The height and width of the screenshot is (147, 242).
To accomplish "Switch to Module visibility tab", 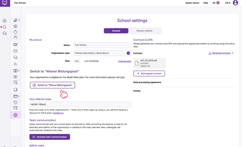I will [x=145, y=31].
